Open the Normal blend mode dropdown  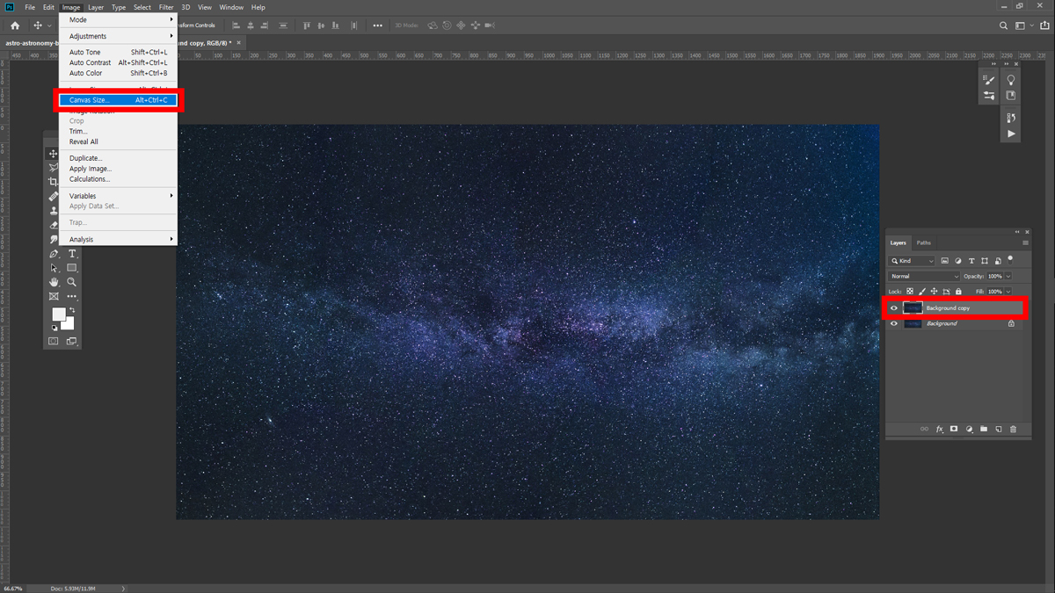point(924,277)
